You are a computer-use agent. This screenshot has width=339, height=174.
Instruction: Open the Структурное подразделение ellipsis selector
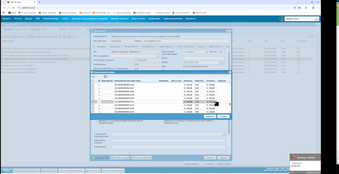[x=224, y=134]
